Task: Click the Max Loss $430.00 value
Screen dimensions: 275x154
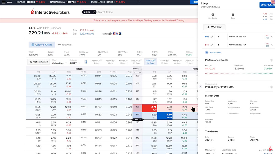Action: tap(210, 68)
